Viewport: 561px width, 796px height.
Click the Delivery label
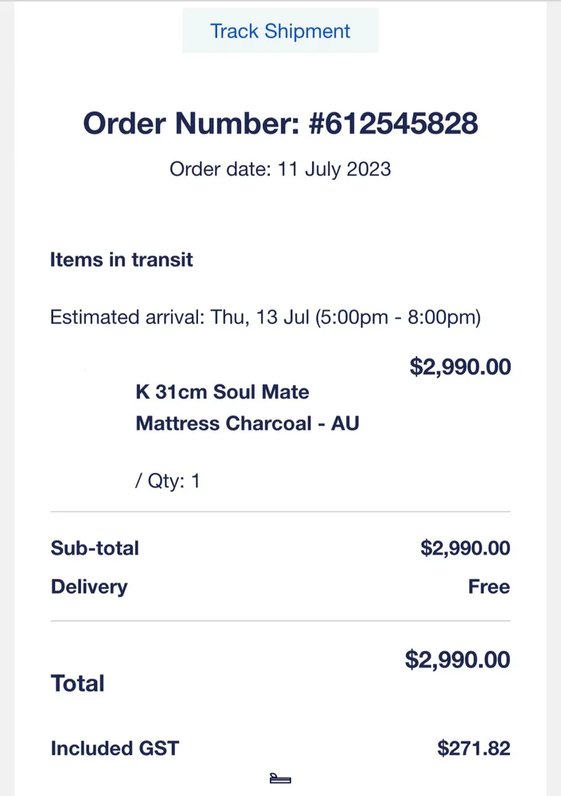point(89,587)
